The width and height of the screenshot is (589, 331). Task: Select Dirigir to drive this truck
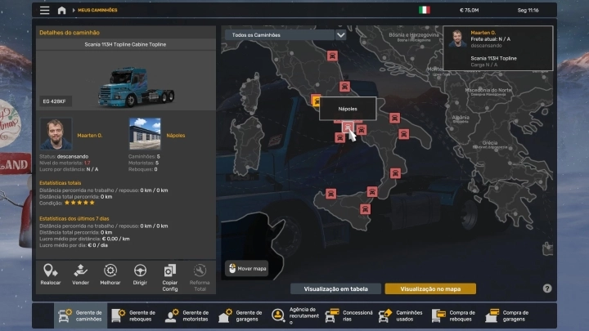click(140, 275)
